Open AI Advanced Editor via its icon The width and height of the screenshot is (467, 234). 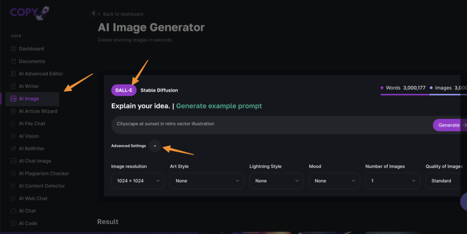14,74
